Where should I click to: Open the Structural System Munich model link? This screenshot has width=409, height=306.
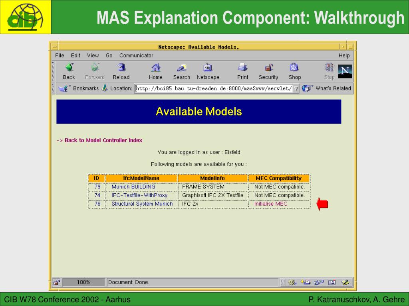click(142, 204)
